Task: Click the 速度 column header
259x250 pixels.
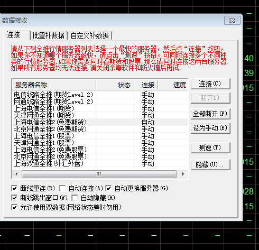Action: click(x=173, y=85)
